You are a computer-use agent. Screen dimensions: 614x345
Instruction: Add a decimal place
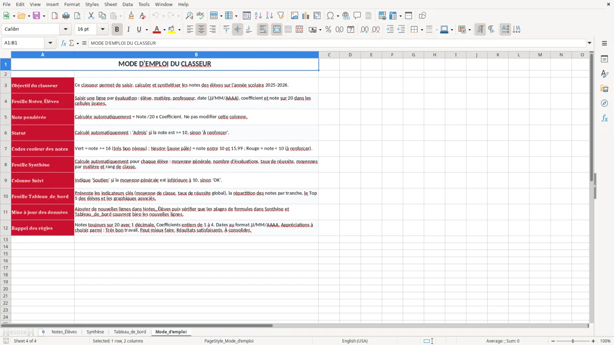click(364, 30)
